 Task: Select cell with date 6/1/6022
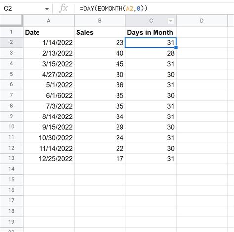49,95
